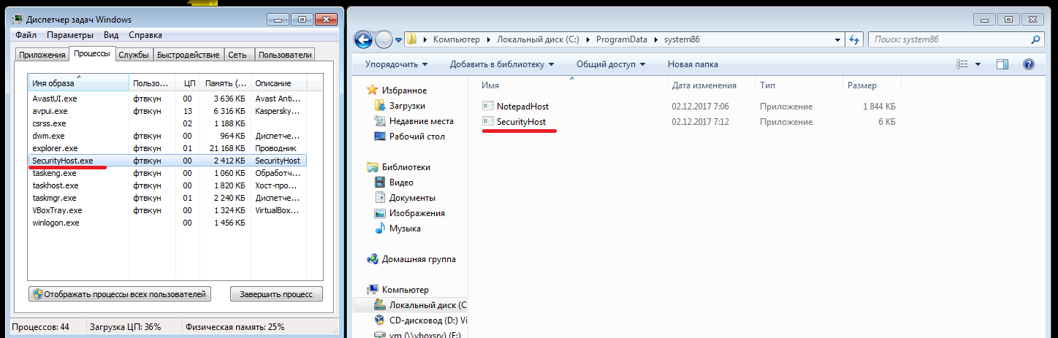
Task: Click Отображать процессы всех пользователей button
Action: 121,294
